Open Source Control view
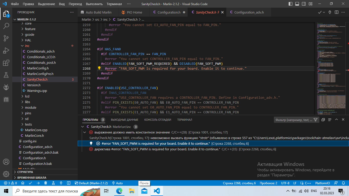 (6, 38)
